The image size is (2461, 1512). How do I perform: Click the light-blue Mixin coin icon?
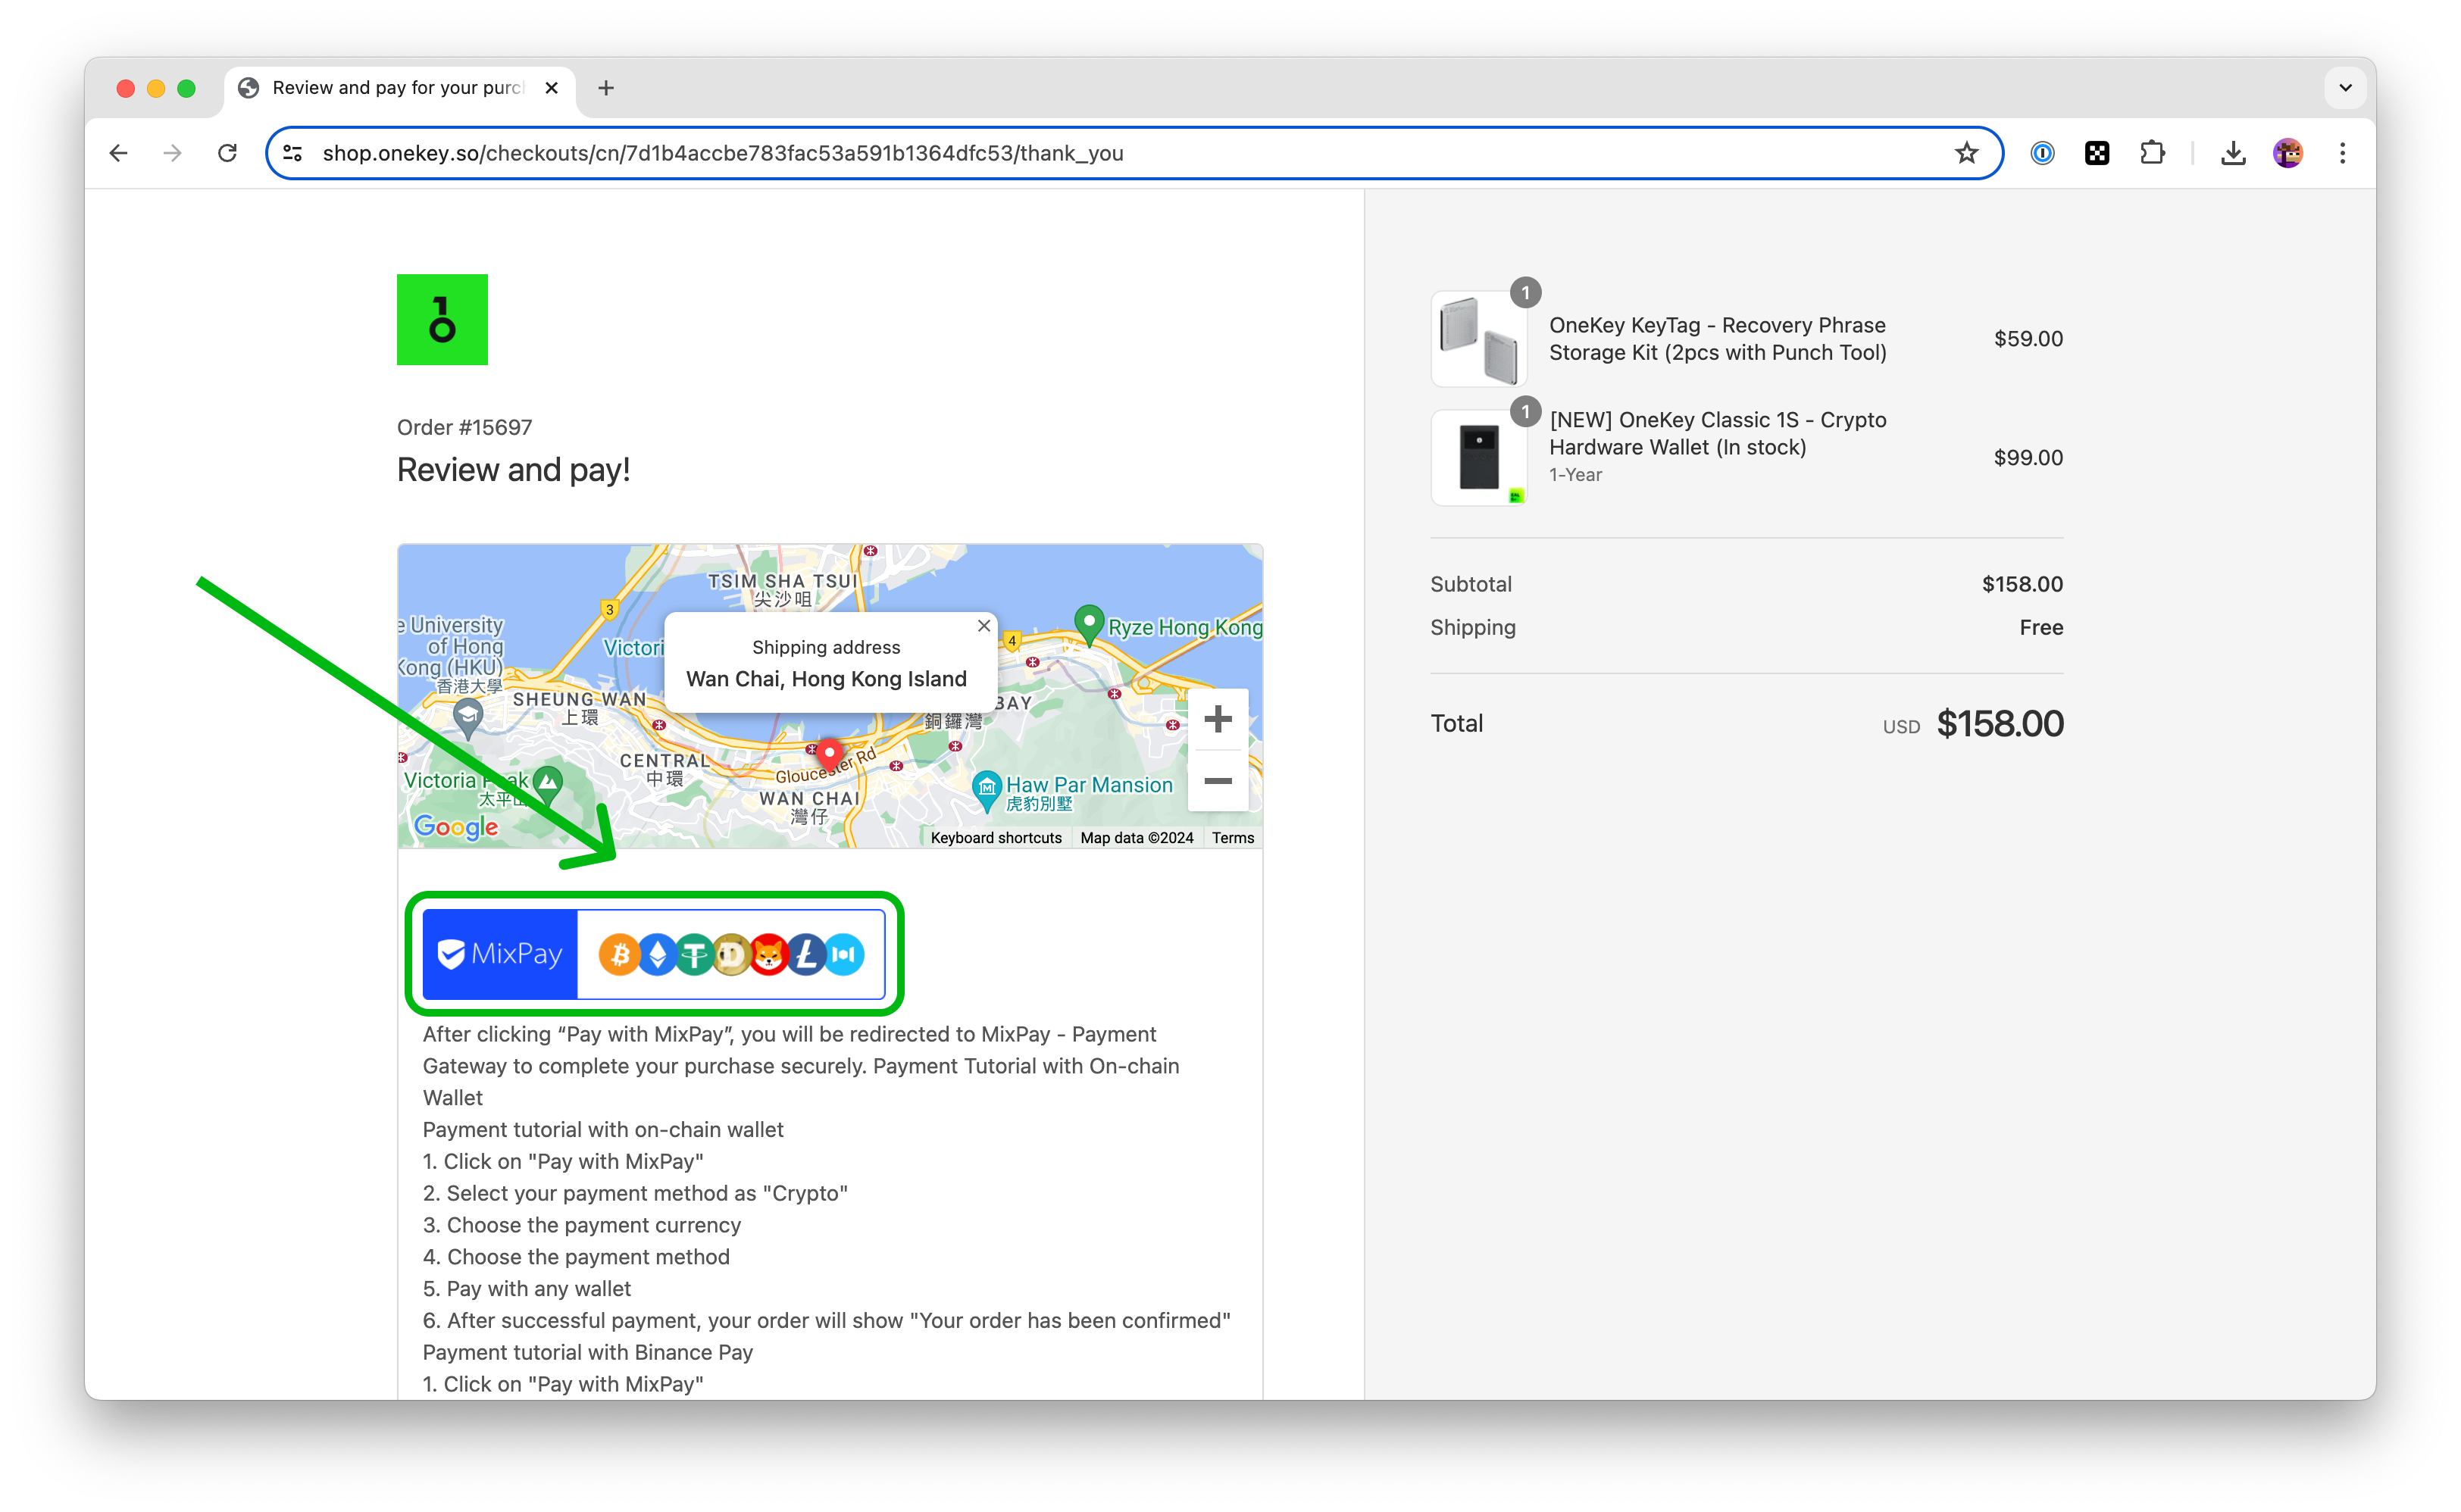click(x=844, y=955)
